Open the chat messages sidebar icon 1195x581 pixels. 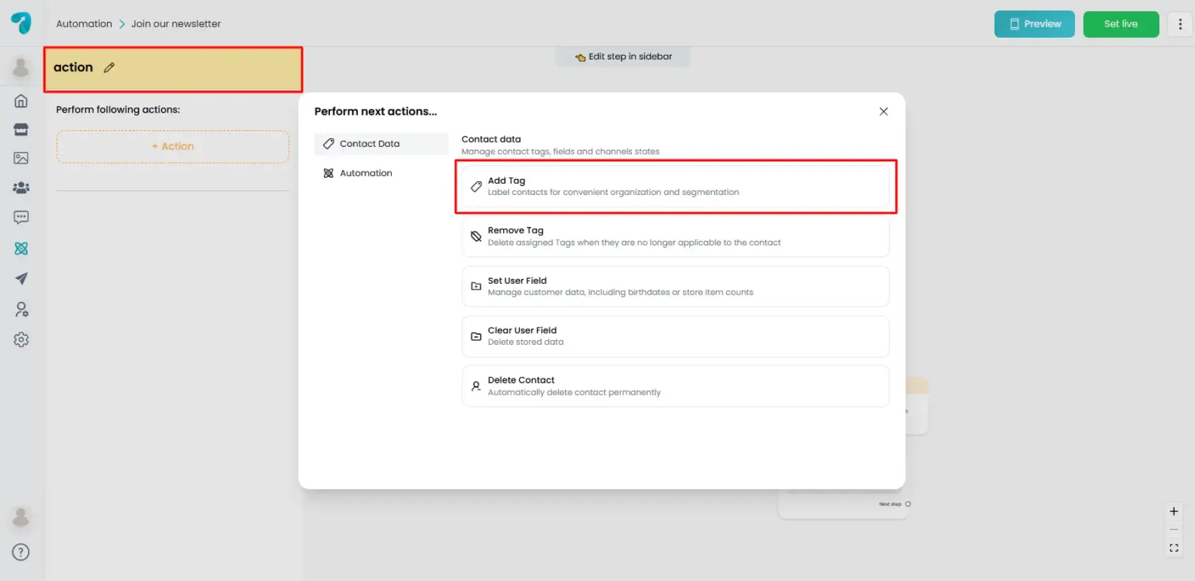[x=21, y=218]
